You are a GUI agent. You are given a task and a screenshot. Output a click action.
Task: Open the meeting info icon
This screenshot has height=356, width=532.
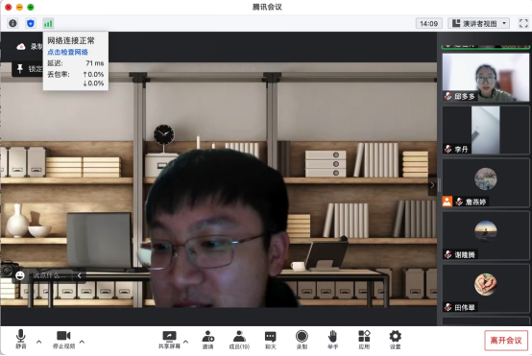click(12, 23)
